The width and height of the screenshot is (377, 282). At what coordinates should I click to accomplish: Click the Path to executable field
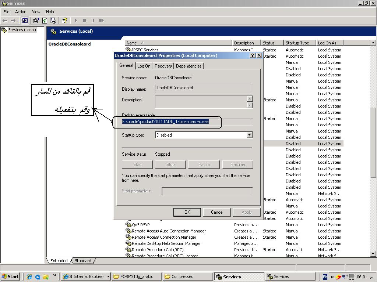pos(187,122)
